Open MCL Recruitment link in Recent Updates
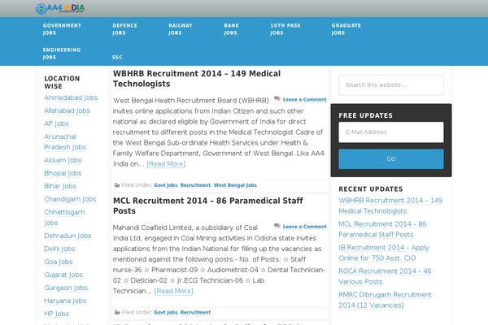 tap(382, 229)
